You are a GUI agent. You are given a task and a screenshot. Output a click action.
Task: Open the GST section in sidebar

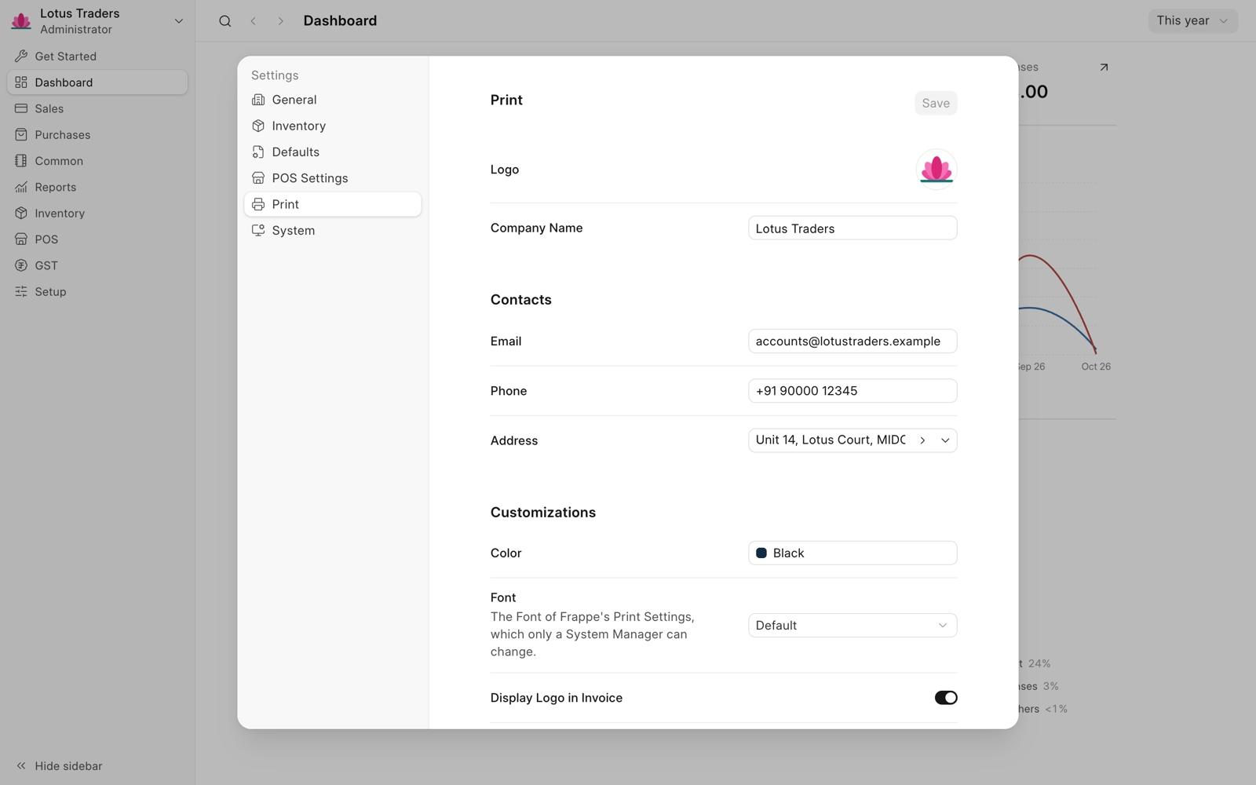[97, 265]
